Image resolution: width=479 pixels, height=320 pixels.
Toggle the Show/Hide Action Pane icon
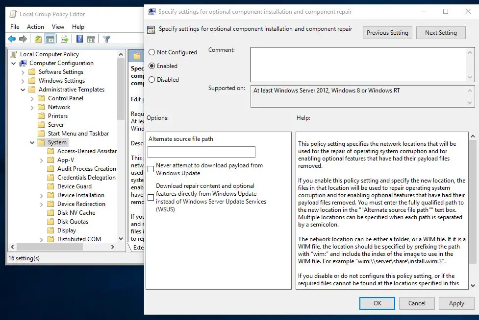tap(91, 39)
